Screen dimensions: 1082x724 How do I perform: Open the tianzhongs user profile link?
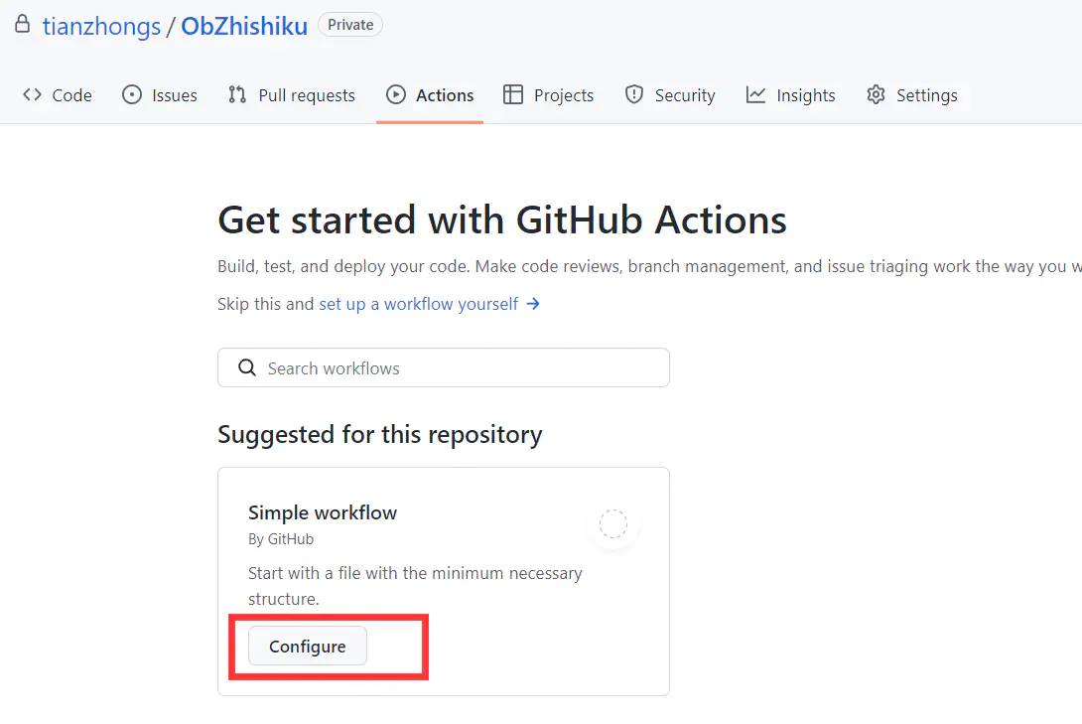101,26
